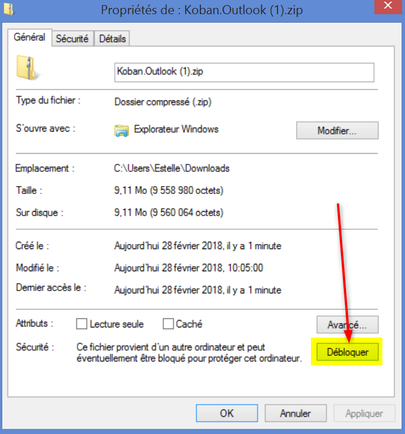Image resolution: width=405 pixels, height=434 pixels.
Task: Open the Avancé... attributes button
Action: point(347,325)
